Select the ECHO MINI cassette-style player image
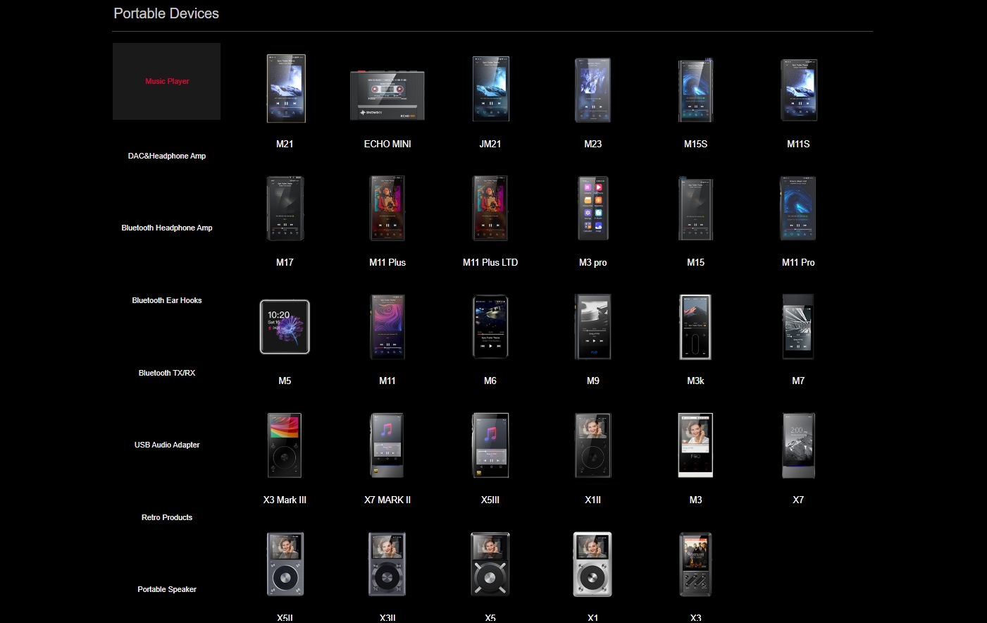987x623 pixels. click(387, 94)
